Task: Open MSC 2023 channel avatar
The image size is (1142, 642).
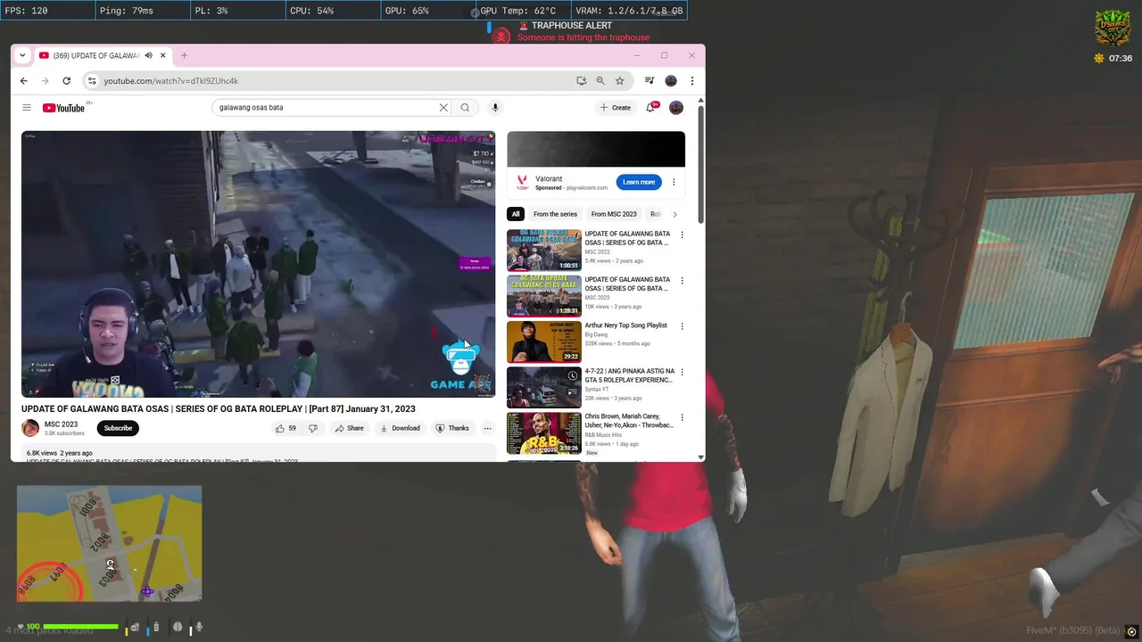Action: point(30,428)
